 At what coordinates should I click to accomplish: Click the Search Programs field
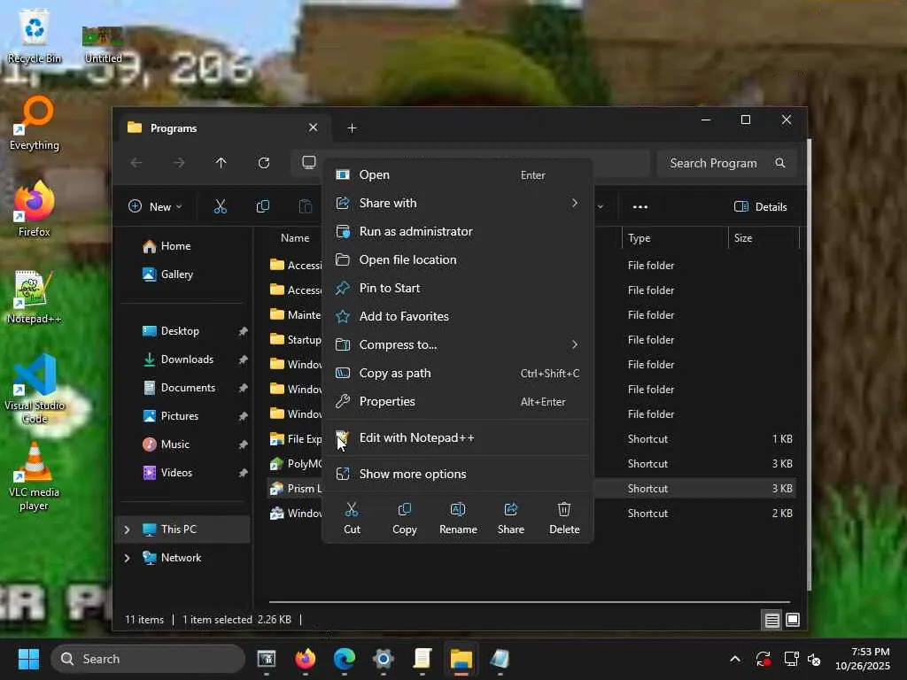coord(726,163)
